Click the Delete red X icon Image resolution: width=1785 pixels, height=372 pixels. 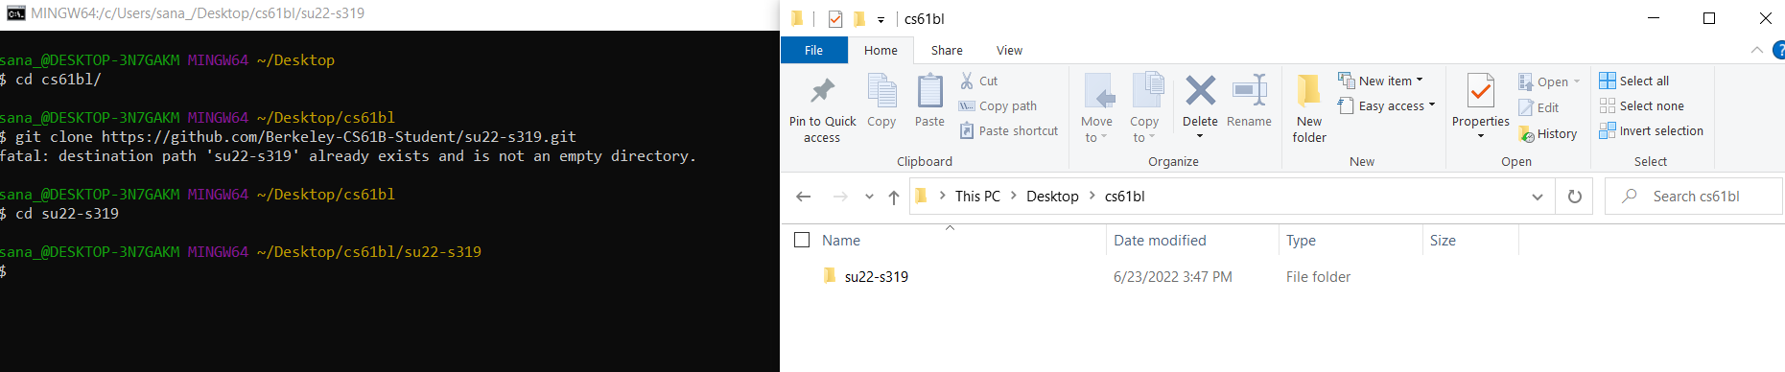(1200, 91)
